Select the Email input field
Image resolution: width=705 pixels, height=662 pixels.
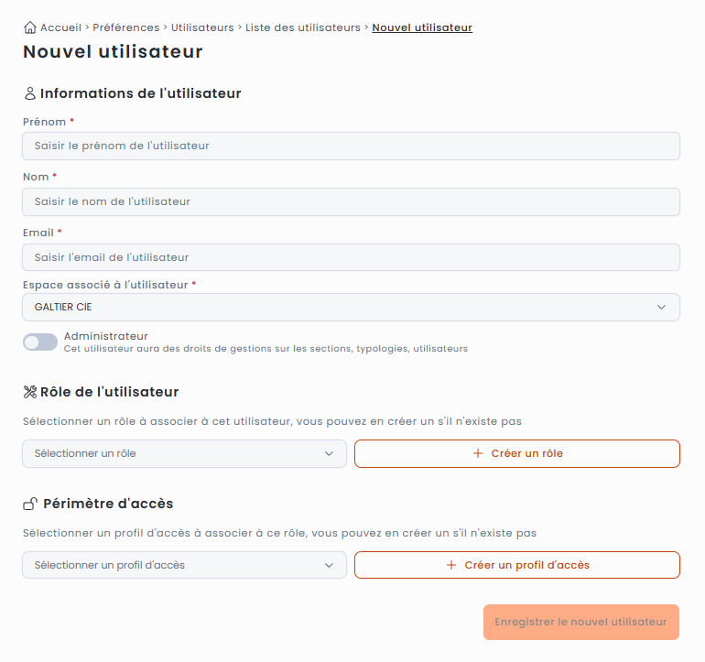tap(351, 257)
